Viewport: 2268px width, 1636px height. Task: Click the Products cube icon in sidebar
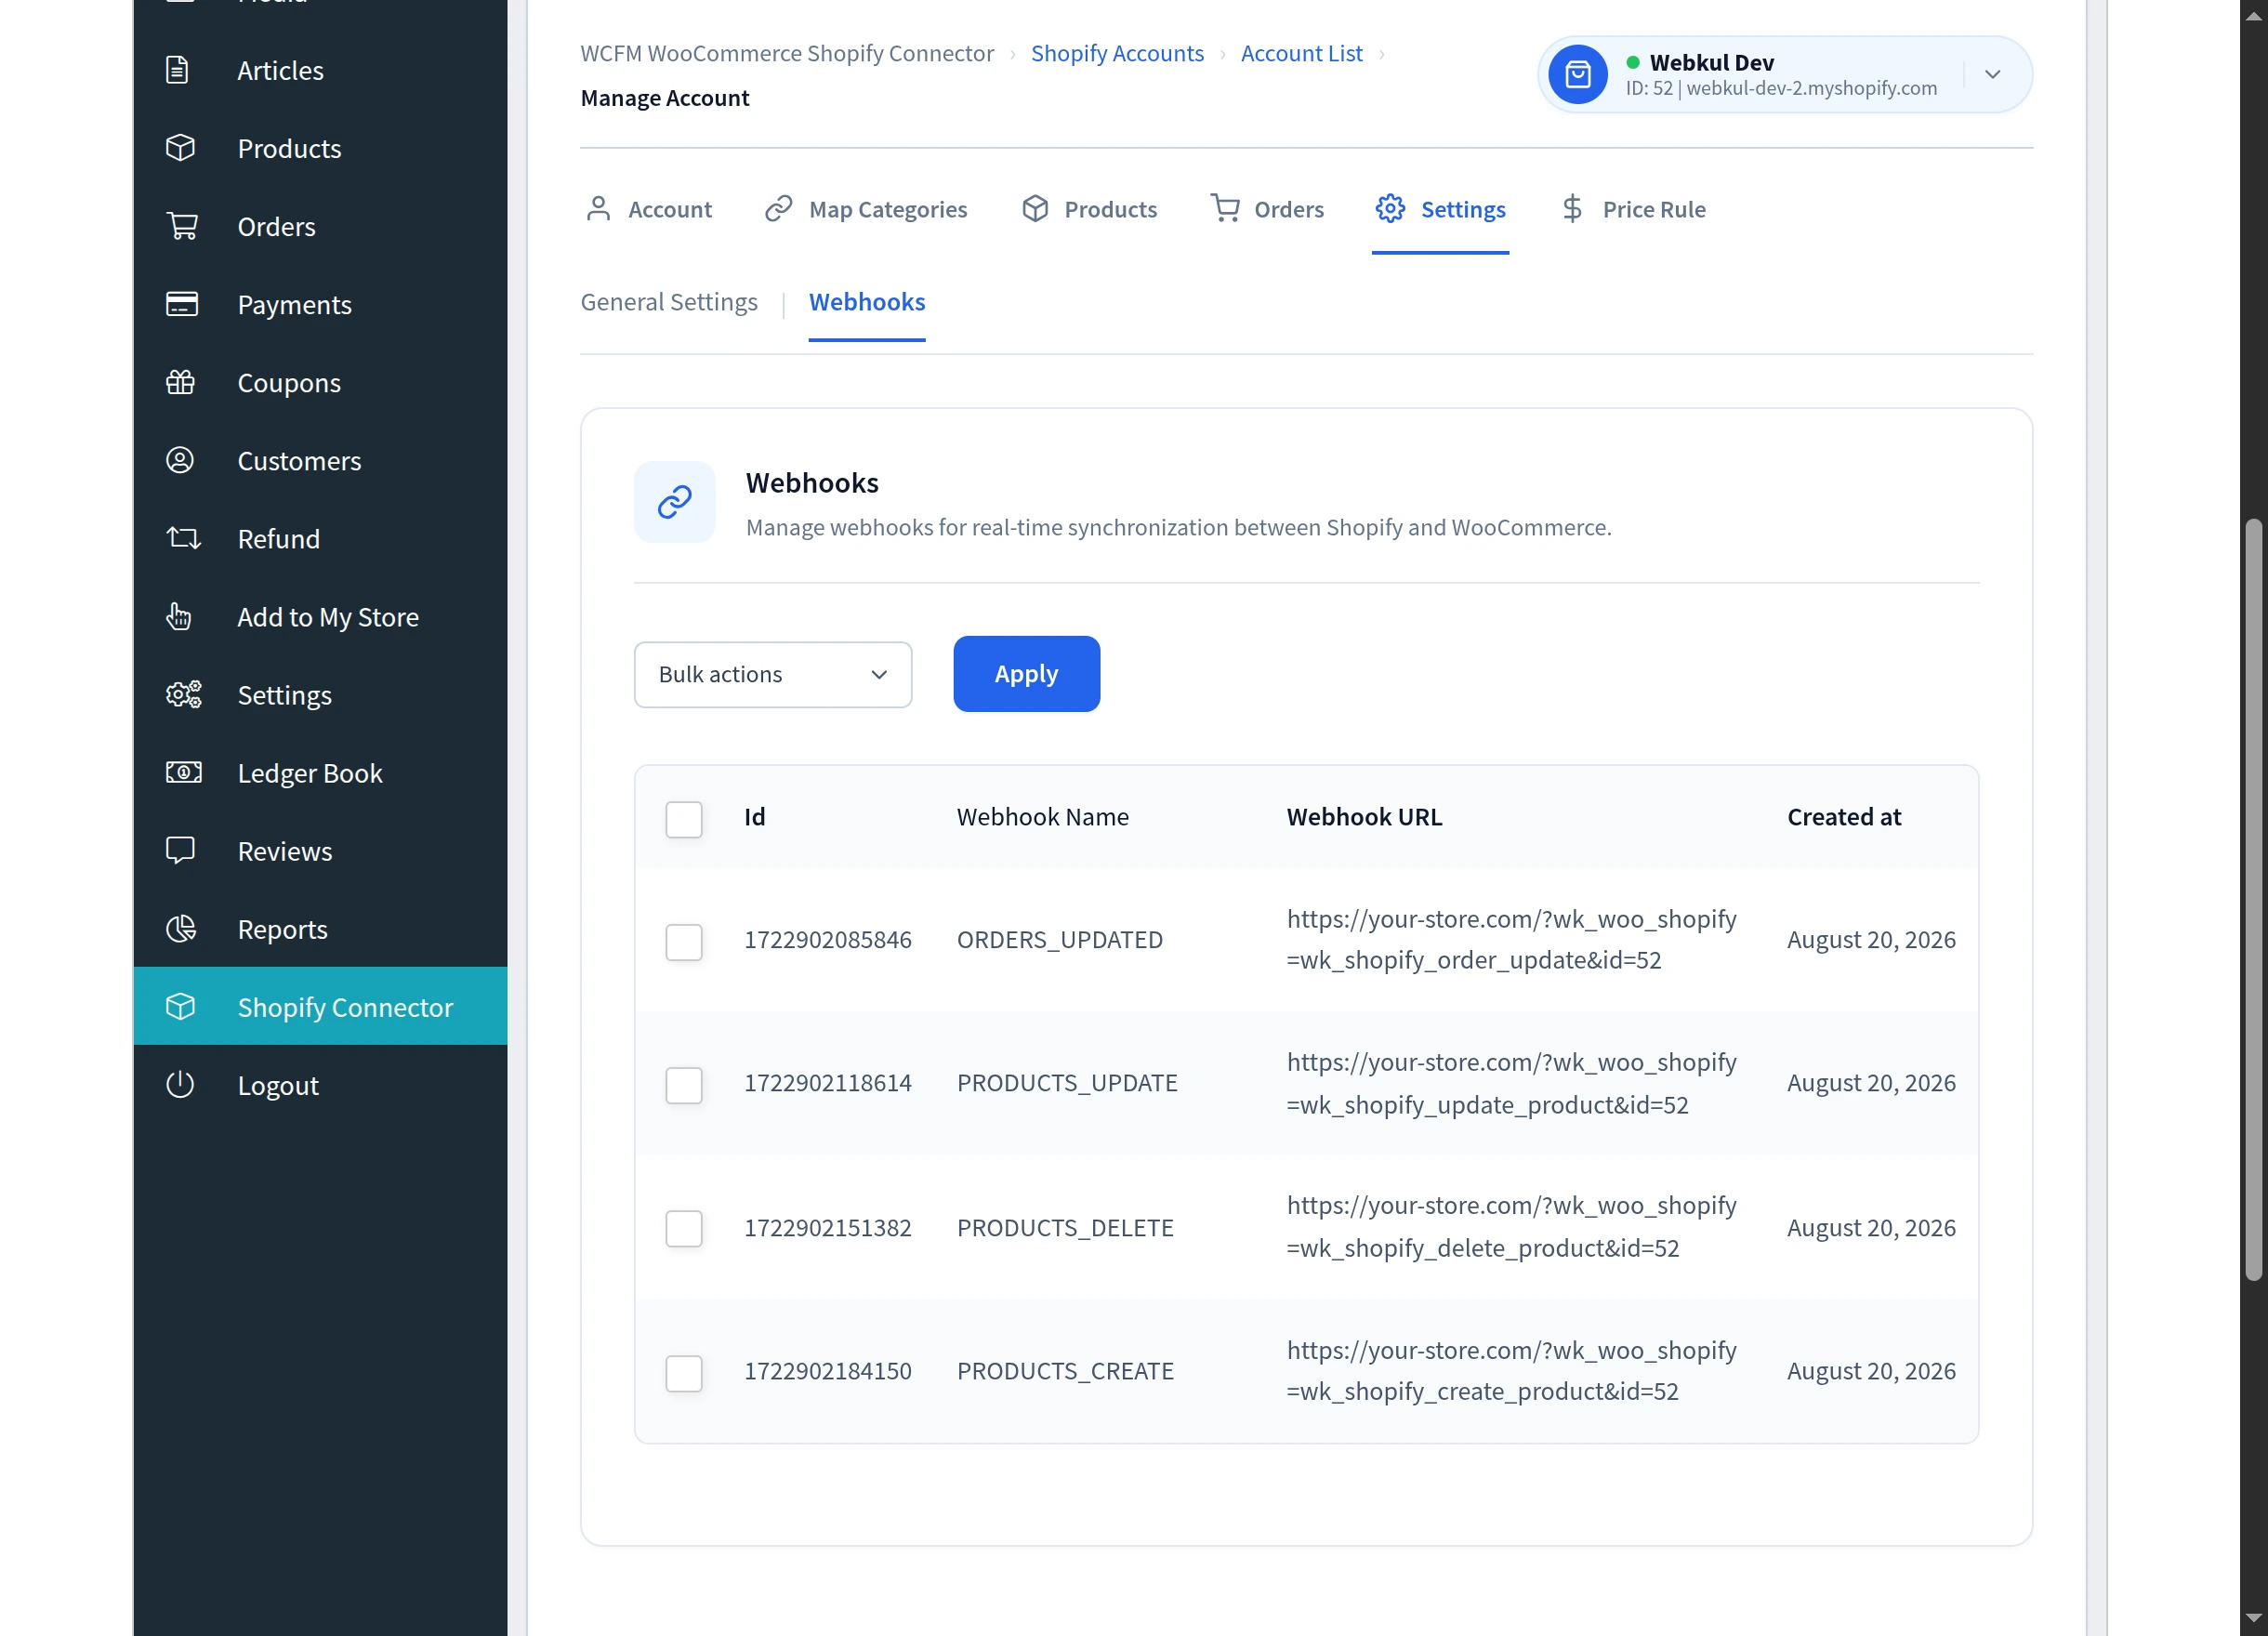click(x=180, y=148)
